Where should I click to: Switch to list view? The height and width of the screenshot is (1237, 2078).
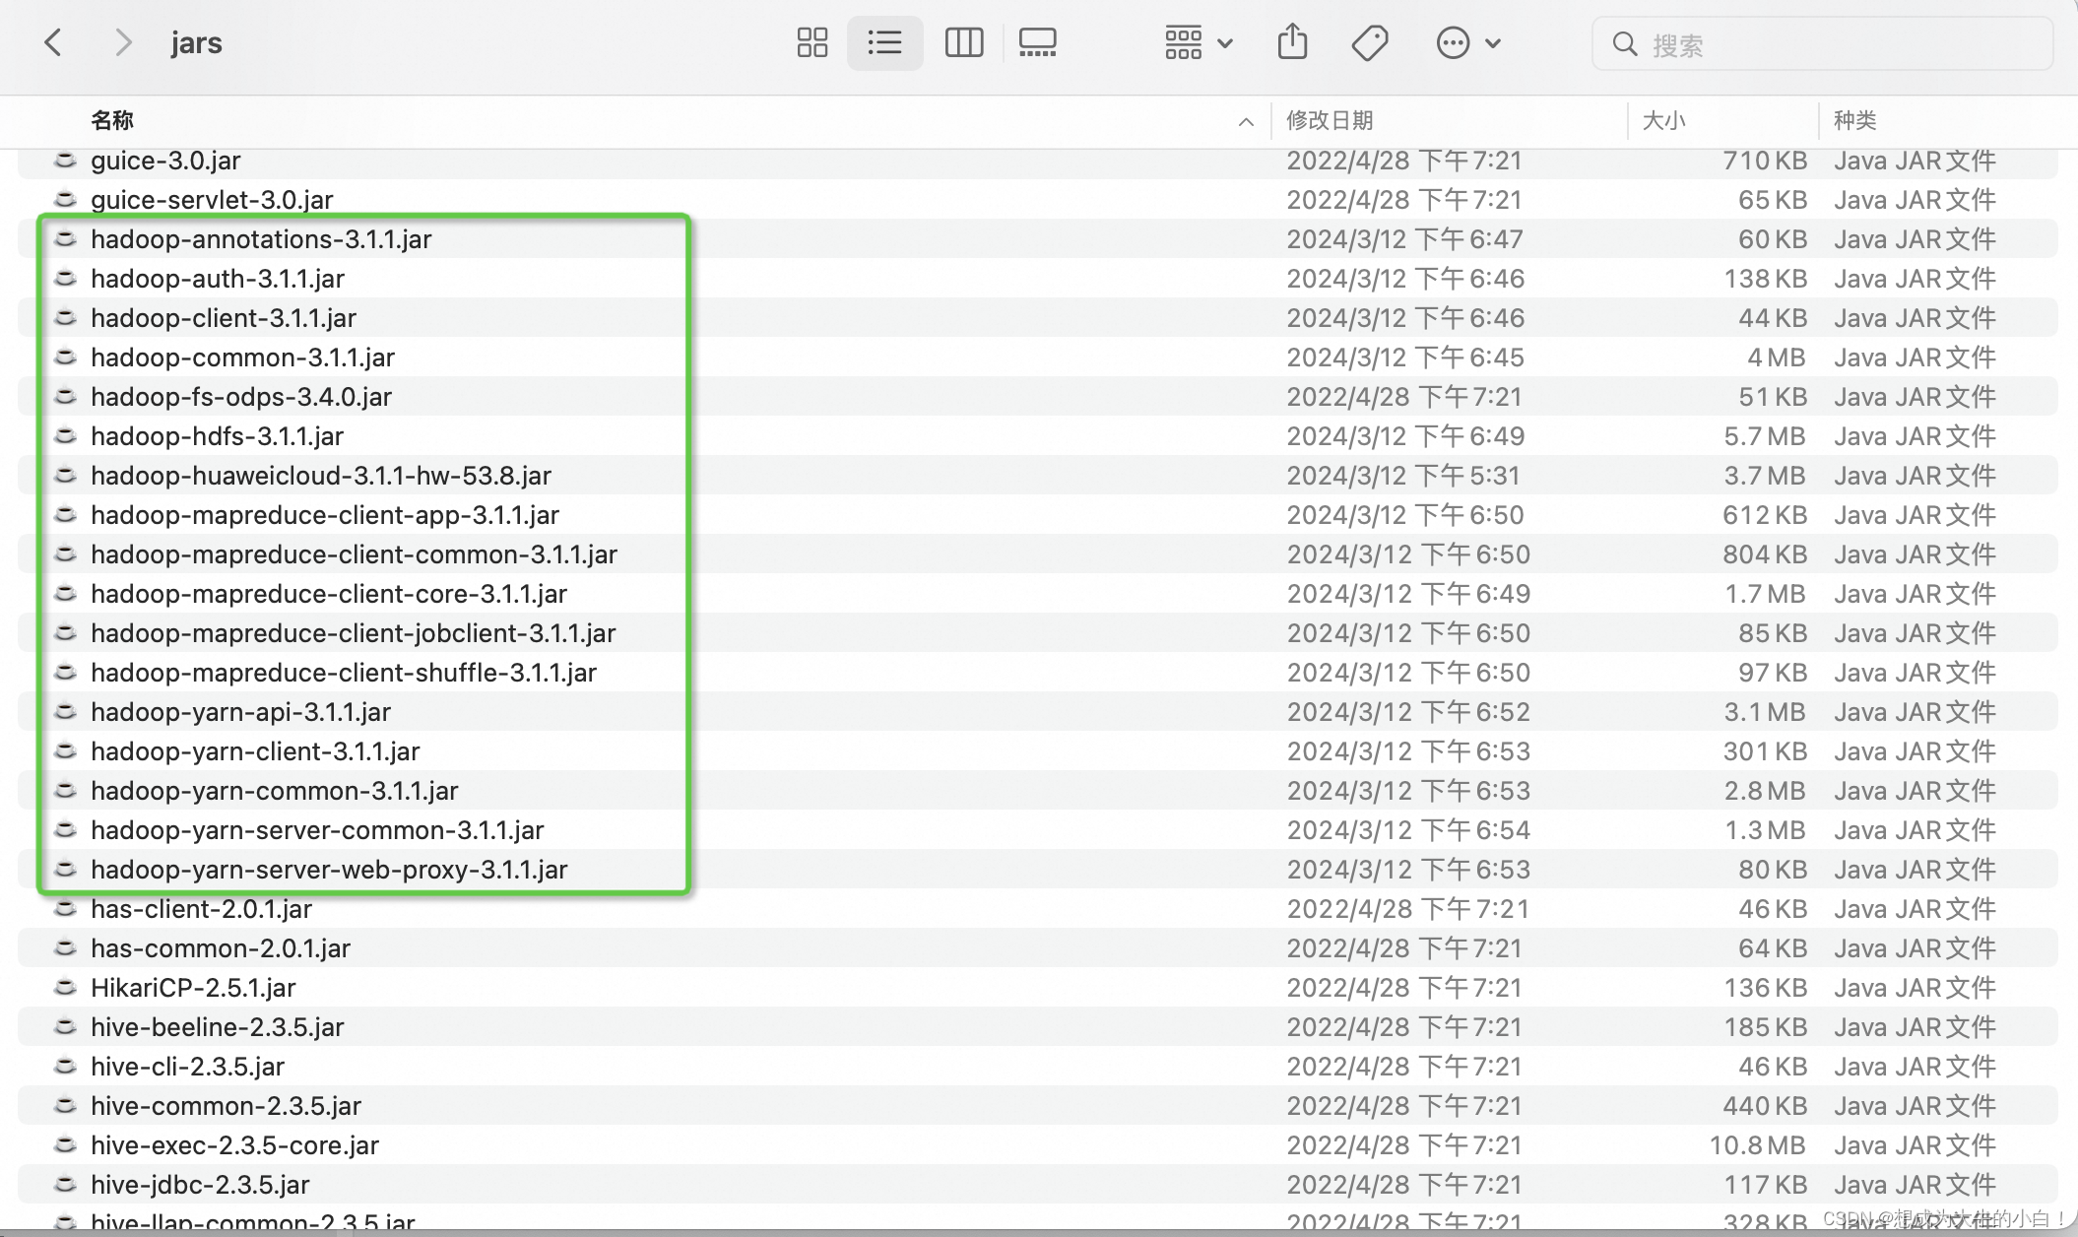(x=884, y=42)
